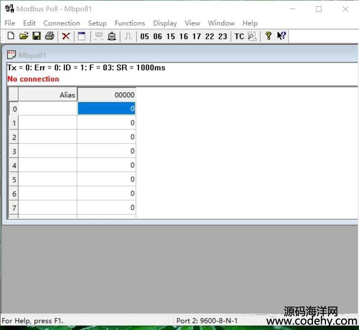Select the value cell in row 4
359x330 pixels.
[106, 165]
